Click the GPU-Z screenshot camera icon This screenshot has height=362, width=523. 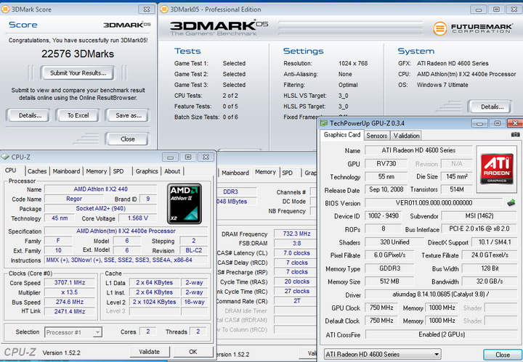tap(515, 135)
